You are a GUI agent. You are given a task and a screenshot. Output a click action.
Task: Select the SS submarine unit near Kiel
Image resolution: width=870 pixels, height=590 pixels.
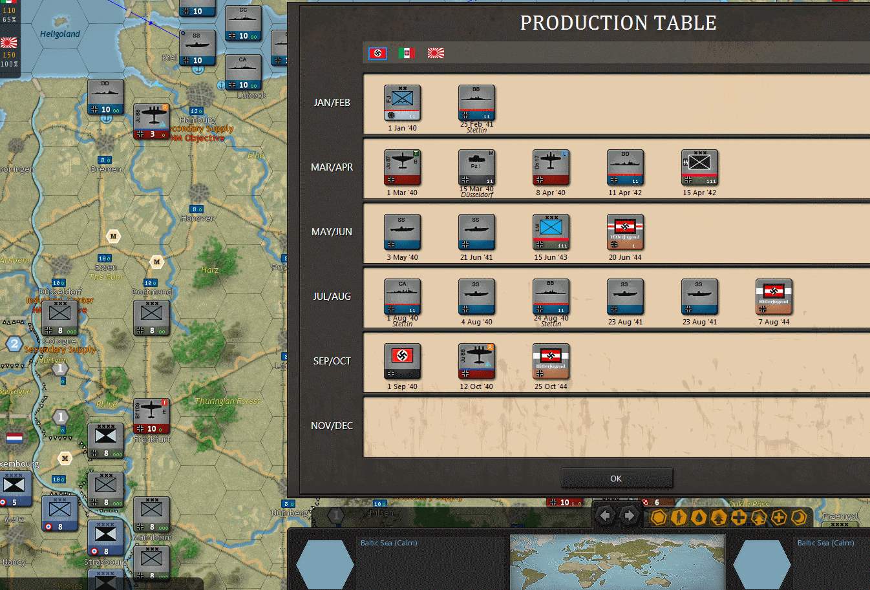(197, 48)
